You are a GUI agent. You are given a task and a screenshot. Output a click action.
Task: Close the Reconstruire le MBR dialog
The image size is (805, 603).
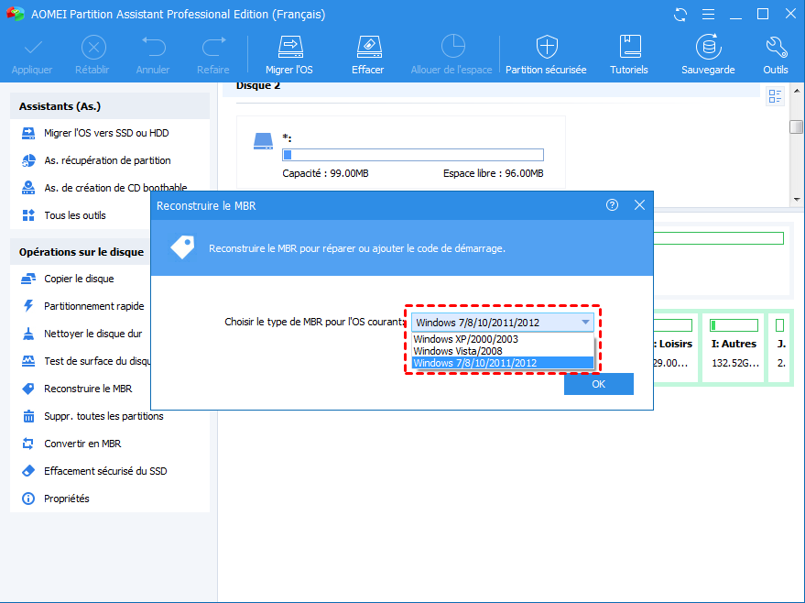click(x=639, y=205)
